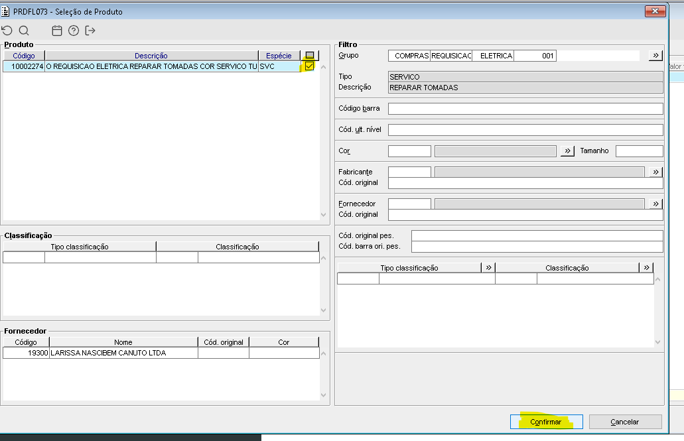684x441 pixels.
Task: Click the exit door arrow icon
Action: [x=91, y=31]
